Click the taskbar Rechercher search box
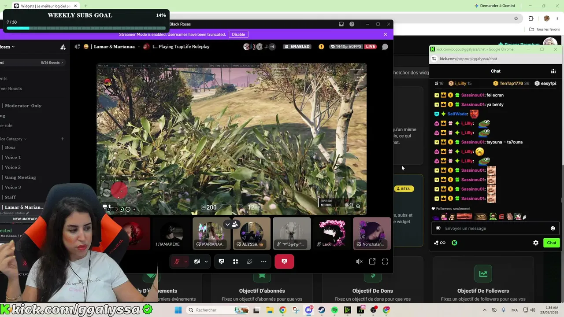This screenshot has height=317, width=564. pos(218,310)
